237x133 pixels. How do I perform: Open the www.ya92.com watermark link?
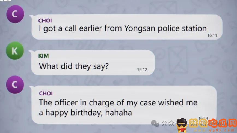pos(214,131)
